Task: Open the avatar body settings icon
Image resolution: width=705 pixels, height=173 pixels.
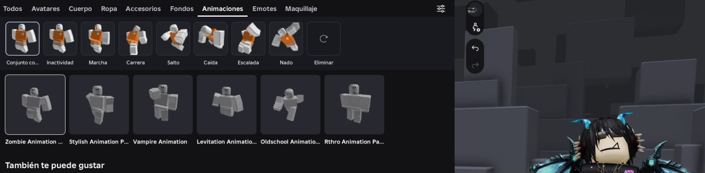Action: click(475, 27)
